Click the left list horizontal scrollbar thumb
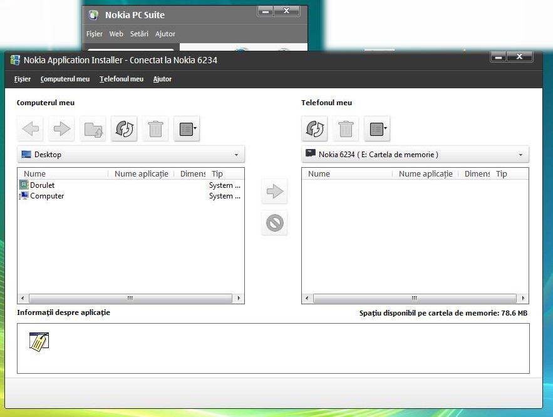553x417 pixels. 130,298
